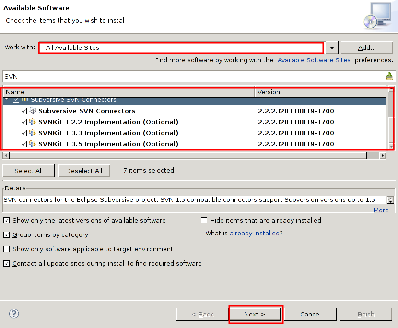
Task: Enable Hide items that are already installed
Action: (x=204, y=221)
